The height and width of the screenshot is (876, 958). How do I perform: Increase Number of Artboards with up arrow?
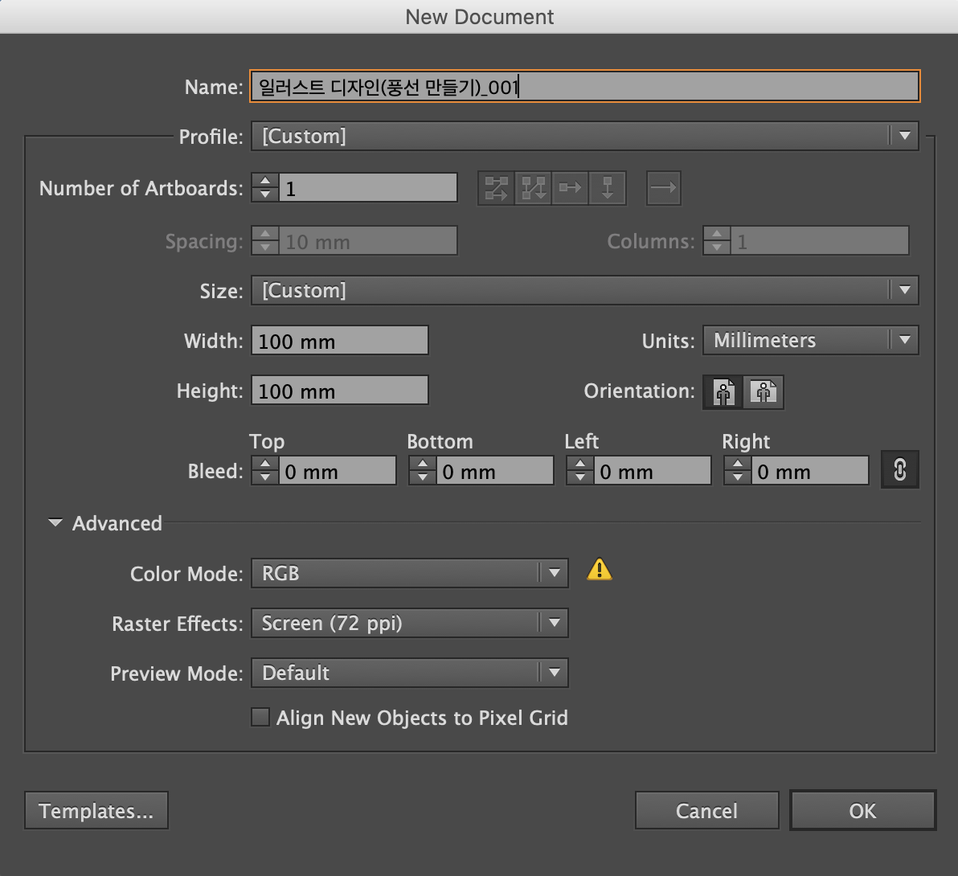(x=265, y=181)
